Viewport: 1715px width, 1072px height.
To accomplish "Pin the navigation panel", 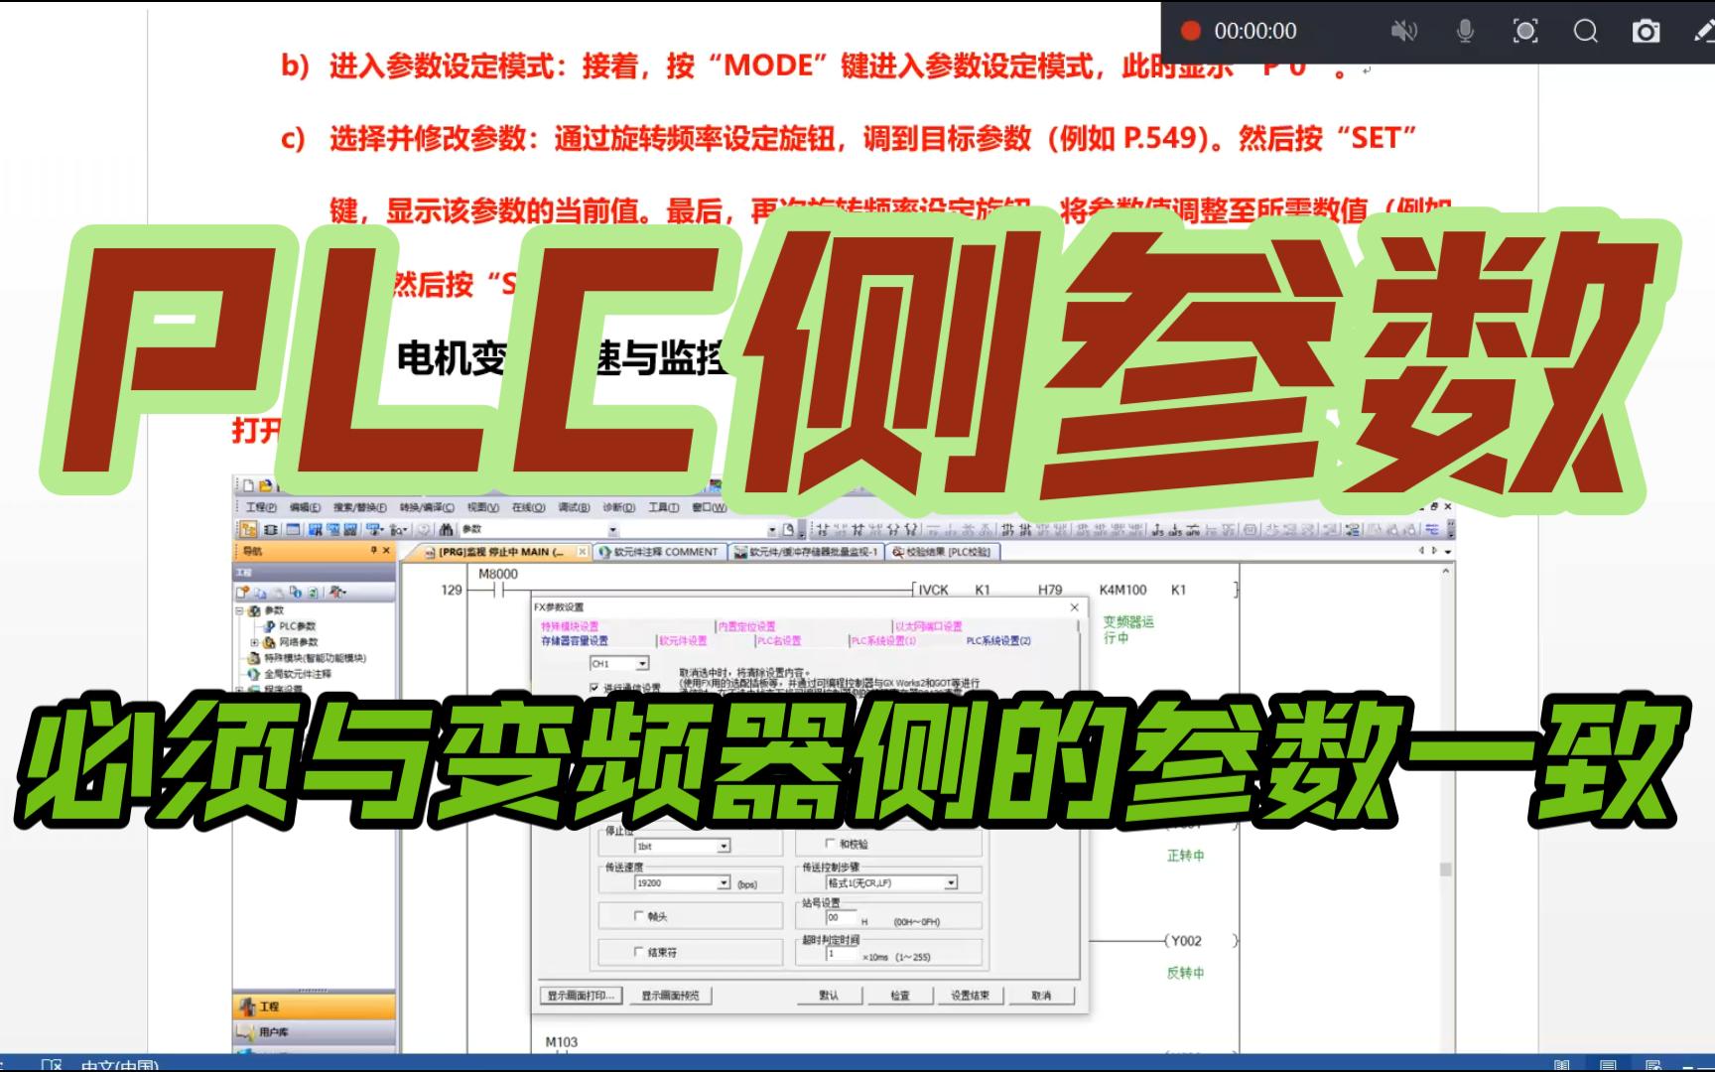I will (374, 551).
